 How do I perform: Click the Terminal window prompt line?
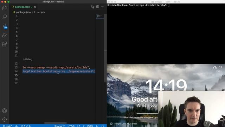[x=138, y=5]
